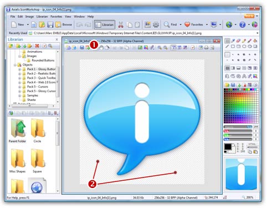Open the Parent Folder item
The image size is (267, 208).
[x=17, y=131]
